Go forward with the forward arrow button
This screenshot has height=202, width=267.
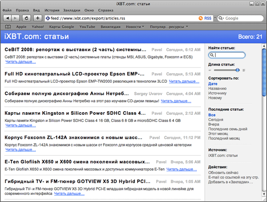pyautogui.click(x=15, y=18)
